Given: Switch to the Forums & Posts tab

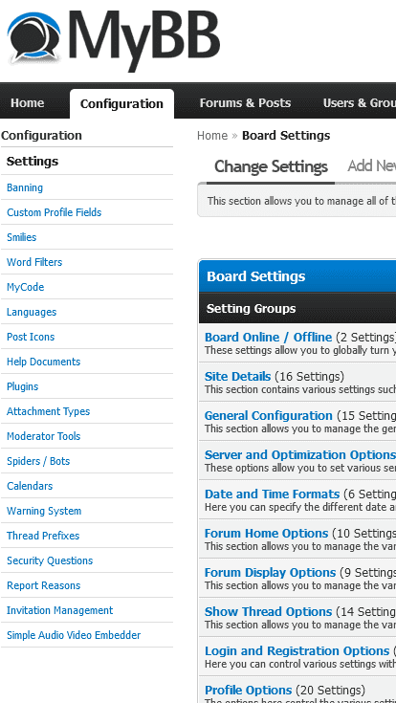Looking at the screenshot, I should click(245, 103).
